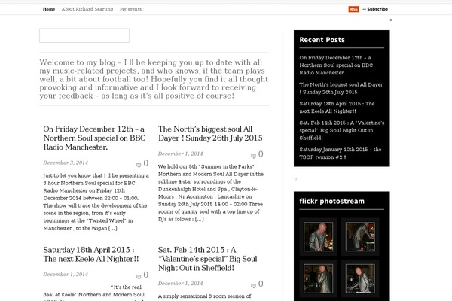452x301 pixels.
Task: Open About Richard Searling page
Action: pyautogui.click(x=87, y=9)
